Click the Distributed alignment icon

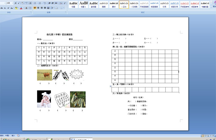(48, 8)
